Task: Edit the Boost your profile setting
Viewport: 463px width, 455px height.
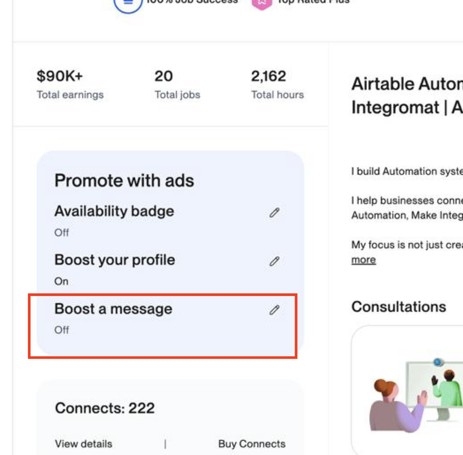Action: click(274, 262)
